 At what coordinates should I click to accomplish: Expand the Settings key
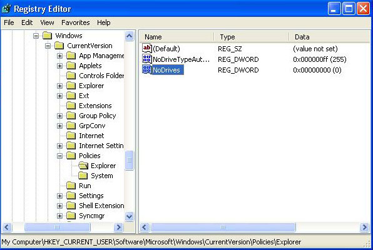pyautogui.click(x=59, y=196)
